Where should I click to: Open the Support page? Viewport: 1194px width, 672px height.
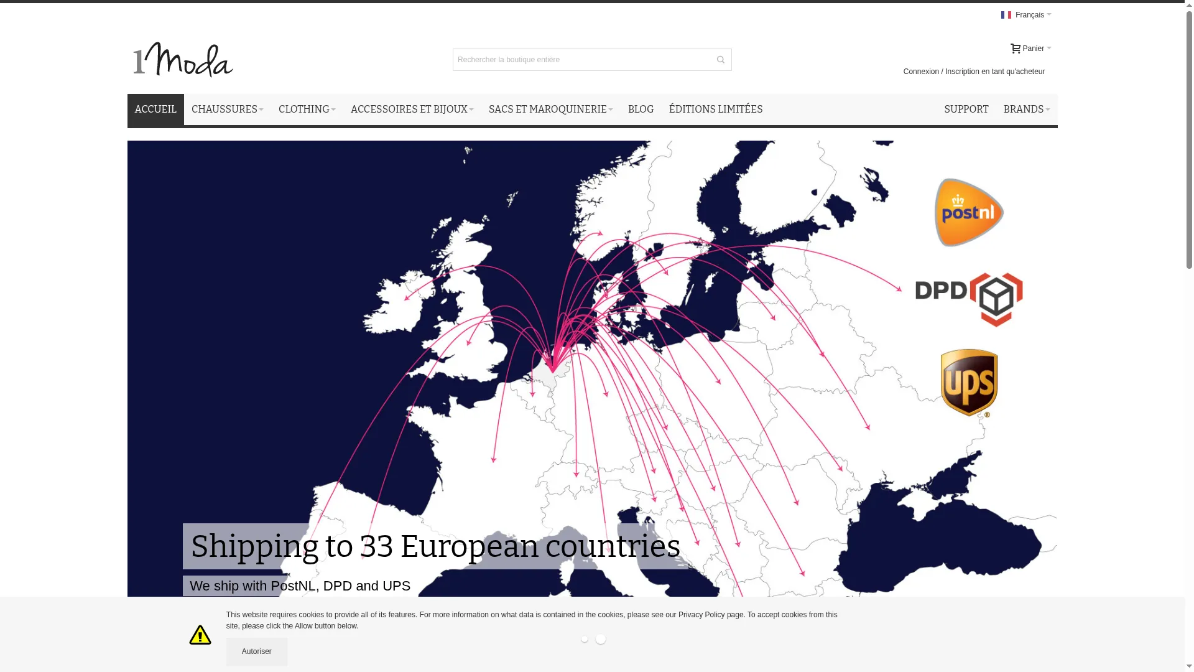tap(966, 110)
